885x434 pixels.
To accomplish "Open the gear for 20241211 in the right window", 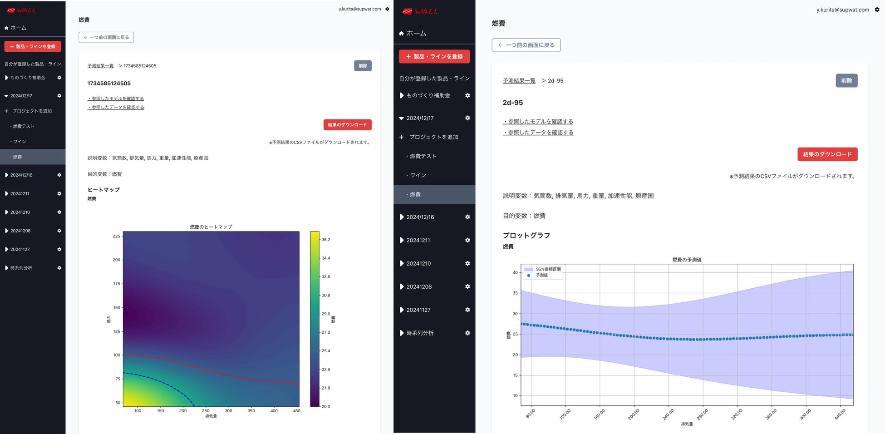I will [467, 240].
